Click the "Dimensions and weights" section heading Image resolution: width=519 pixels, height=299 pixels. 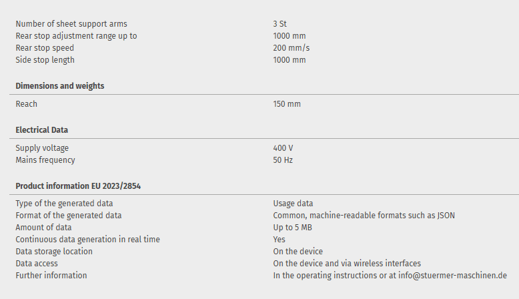(60, 86)
